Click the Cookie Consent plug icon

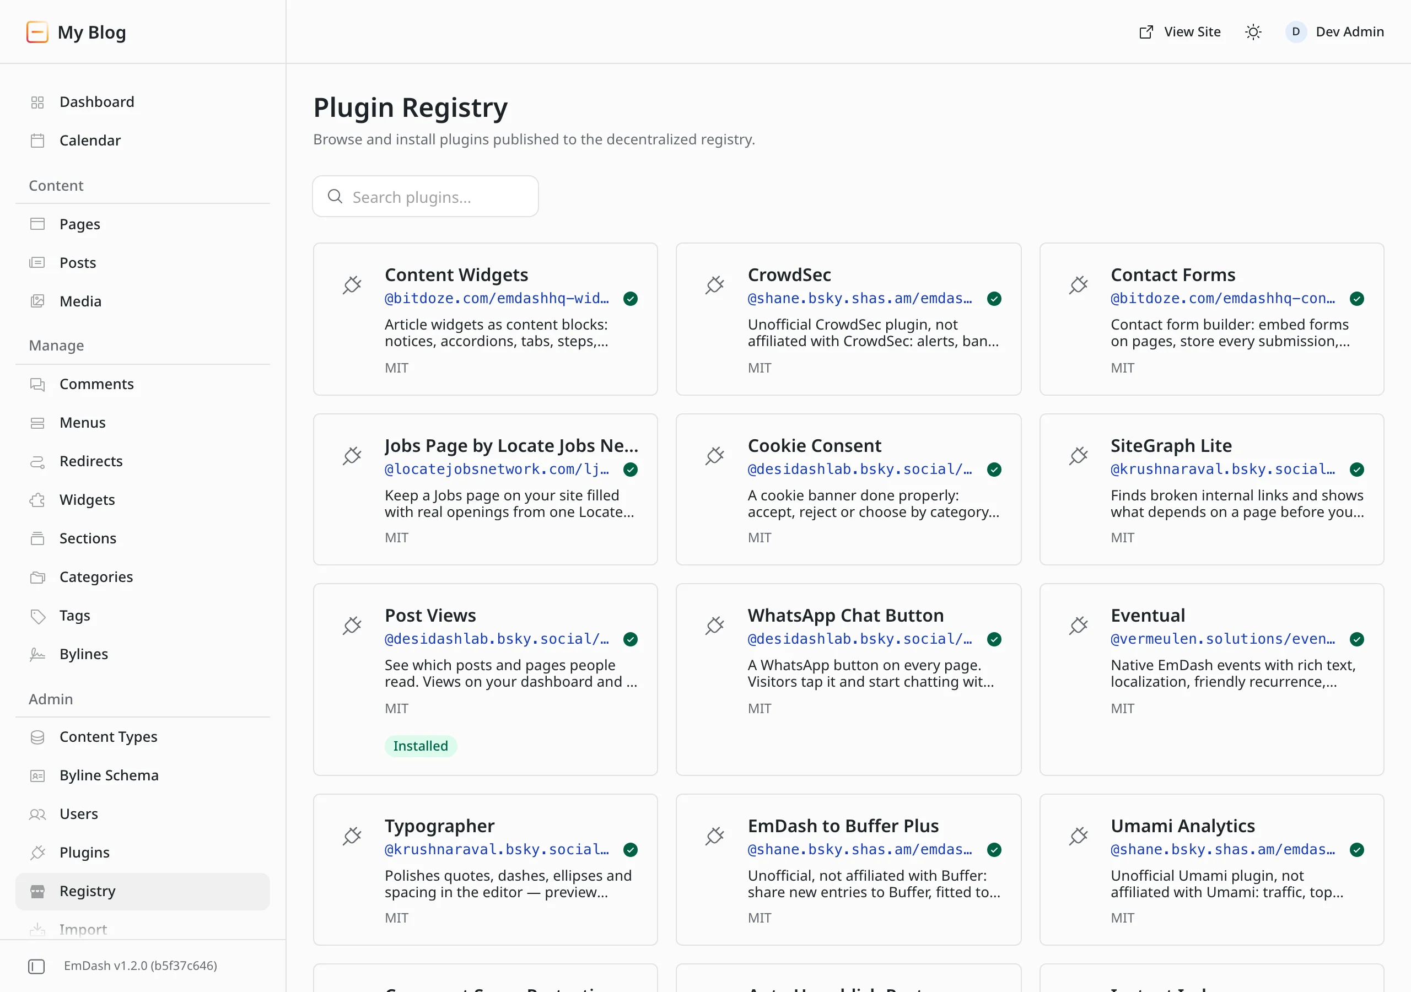pyautogui.click(x=715, y=456)
